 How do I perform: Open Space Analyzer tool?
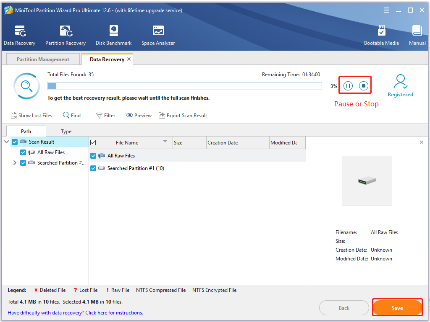[x=158, y=35]
